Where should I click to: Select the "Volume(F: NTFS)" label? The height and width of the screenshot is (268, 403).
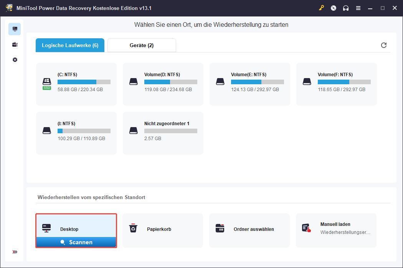[335, 75]
